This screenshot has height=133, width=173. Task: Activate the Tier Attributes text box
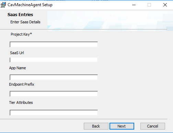point(54,113)
